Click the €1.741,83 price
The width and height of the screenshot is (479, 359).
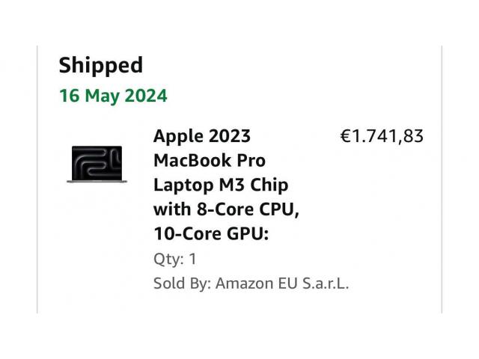382,136
